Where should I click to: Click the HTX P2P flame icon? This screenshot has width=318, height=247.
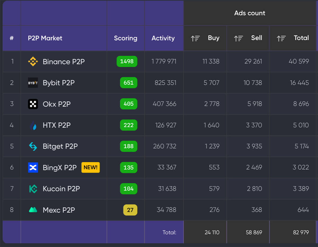[x=33, y=125]
